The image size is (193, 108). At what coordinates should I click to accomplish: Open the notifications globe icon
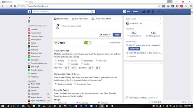coord(153,12)
